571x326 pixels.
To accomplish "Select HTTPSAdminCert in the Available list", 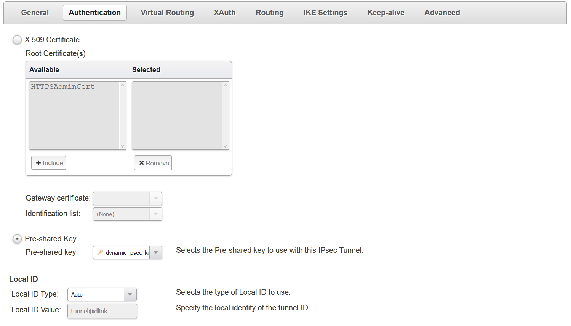I will pyautogui.click(x=63, y=87).
